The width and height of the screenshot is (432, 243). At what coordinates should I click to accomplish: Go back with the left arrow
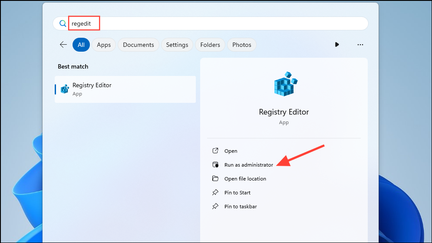pos(63,45)
